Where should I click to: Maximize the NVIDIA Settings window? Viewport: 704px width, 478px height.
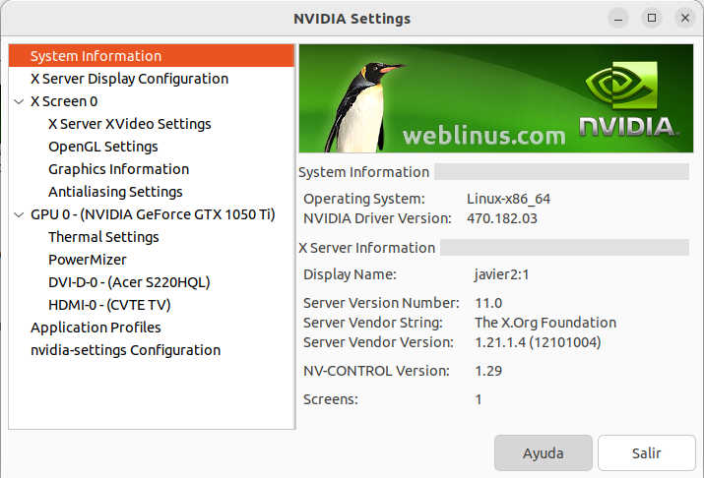tap(652, 19)
